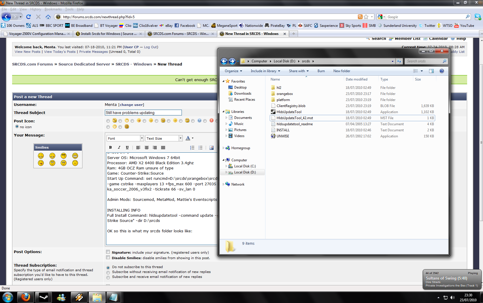This screenshot has height=303, width=483.
Task: Insert an image using the editor icon
Action: coord(211,148)
